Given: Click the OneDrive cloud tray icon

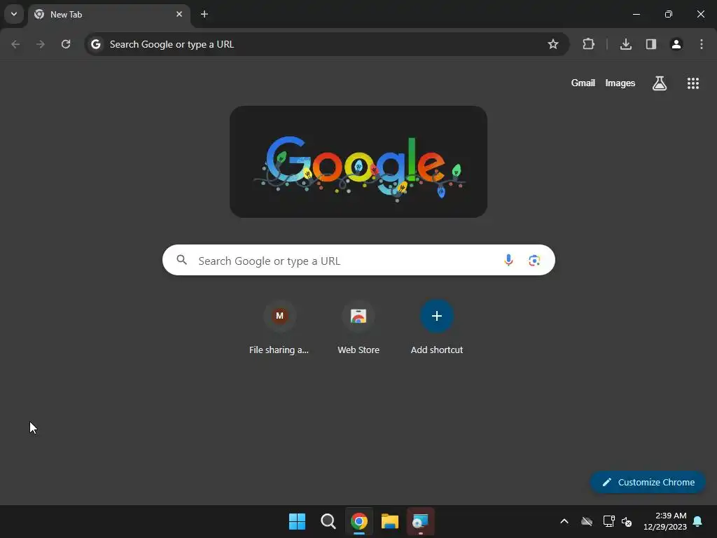Looking at the screenshot, I should 587,521.
